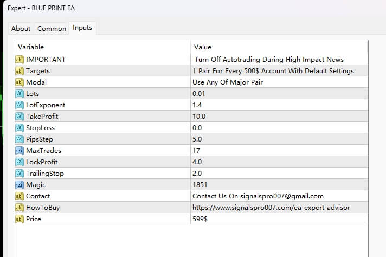Open the Common tab

(x=52, y=29)
